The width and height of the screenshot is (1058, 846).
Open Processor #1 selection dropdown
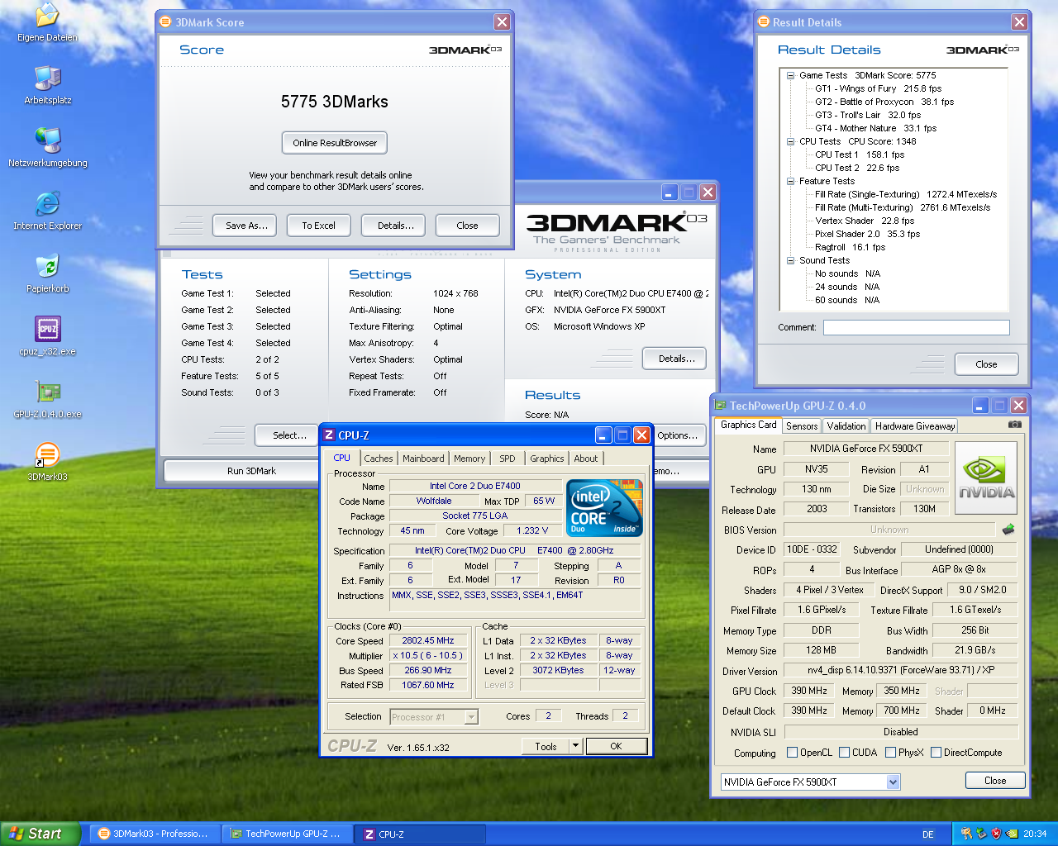coord(471,717)
